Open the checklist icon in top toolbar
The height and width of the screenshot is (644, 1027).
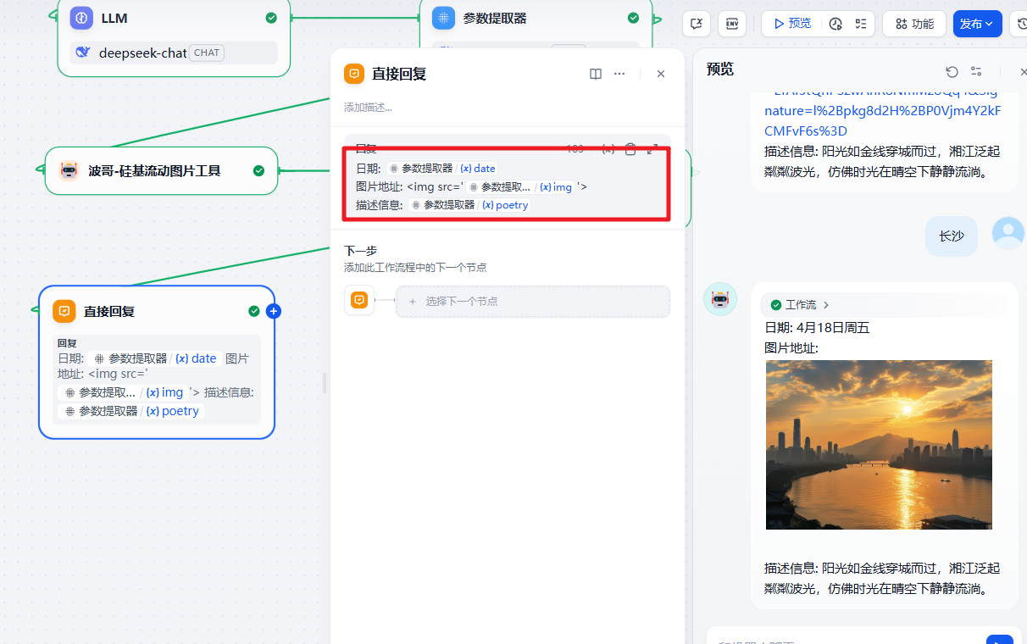click(x=861, y=24)
